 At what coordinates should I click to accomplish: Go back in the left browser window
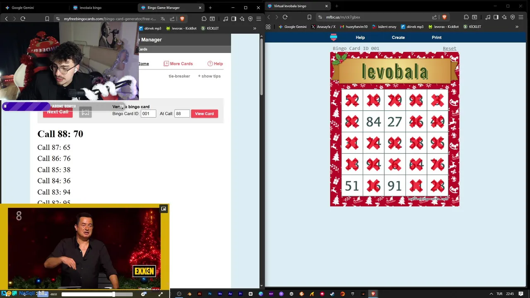6,19
